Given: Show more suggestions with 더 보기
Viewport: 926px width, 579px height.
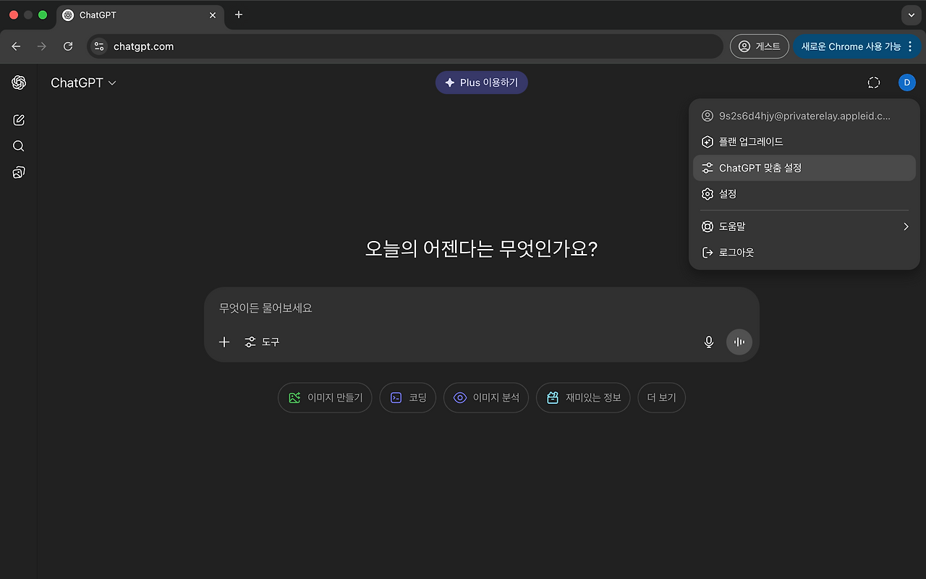Looking at the screenshot, I should 661,397.
